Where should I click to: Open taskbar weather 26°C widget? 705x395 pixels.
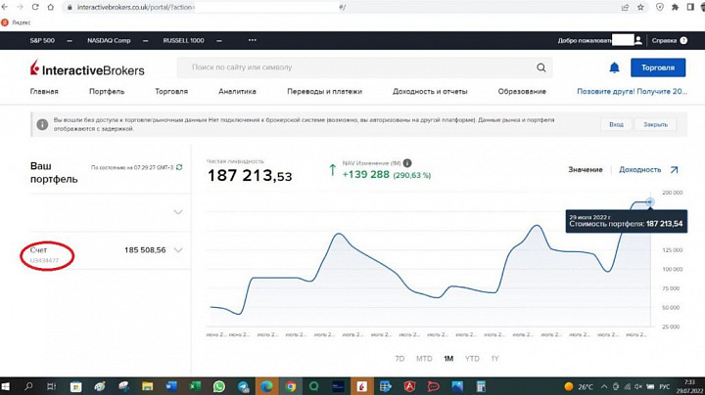coord(579,386)
